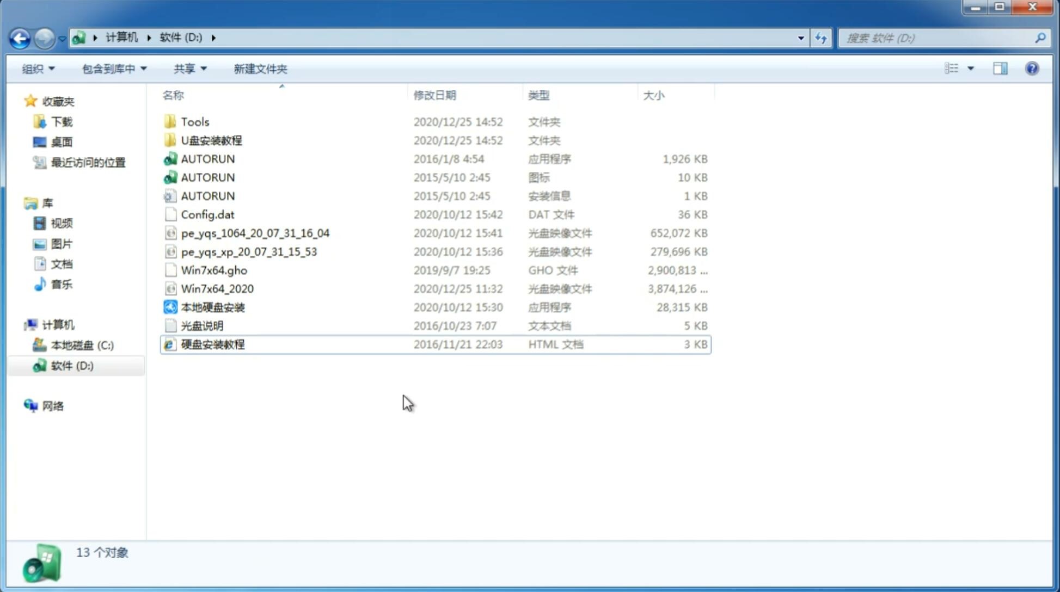Open Win7x64.gho backup file
Image resolution: width=1060 pixels, height=592 pixels.
point(214,270)
